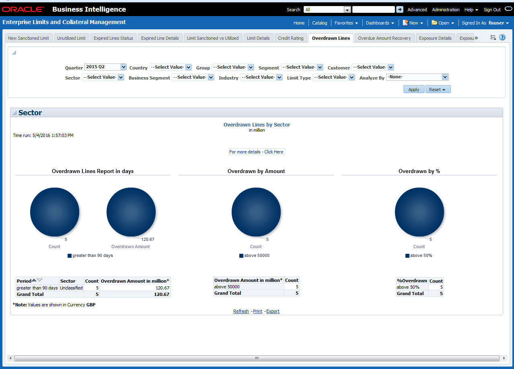Click the dashboard help question mark icon
The image size is (514, 369).
click(502, 37)
